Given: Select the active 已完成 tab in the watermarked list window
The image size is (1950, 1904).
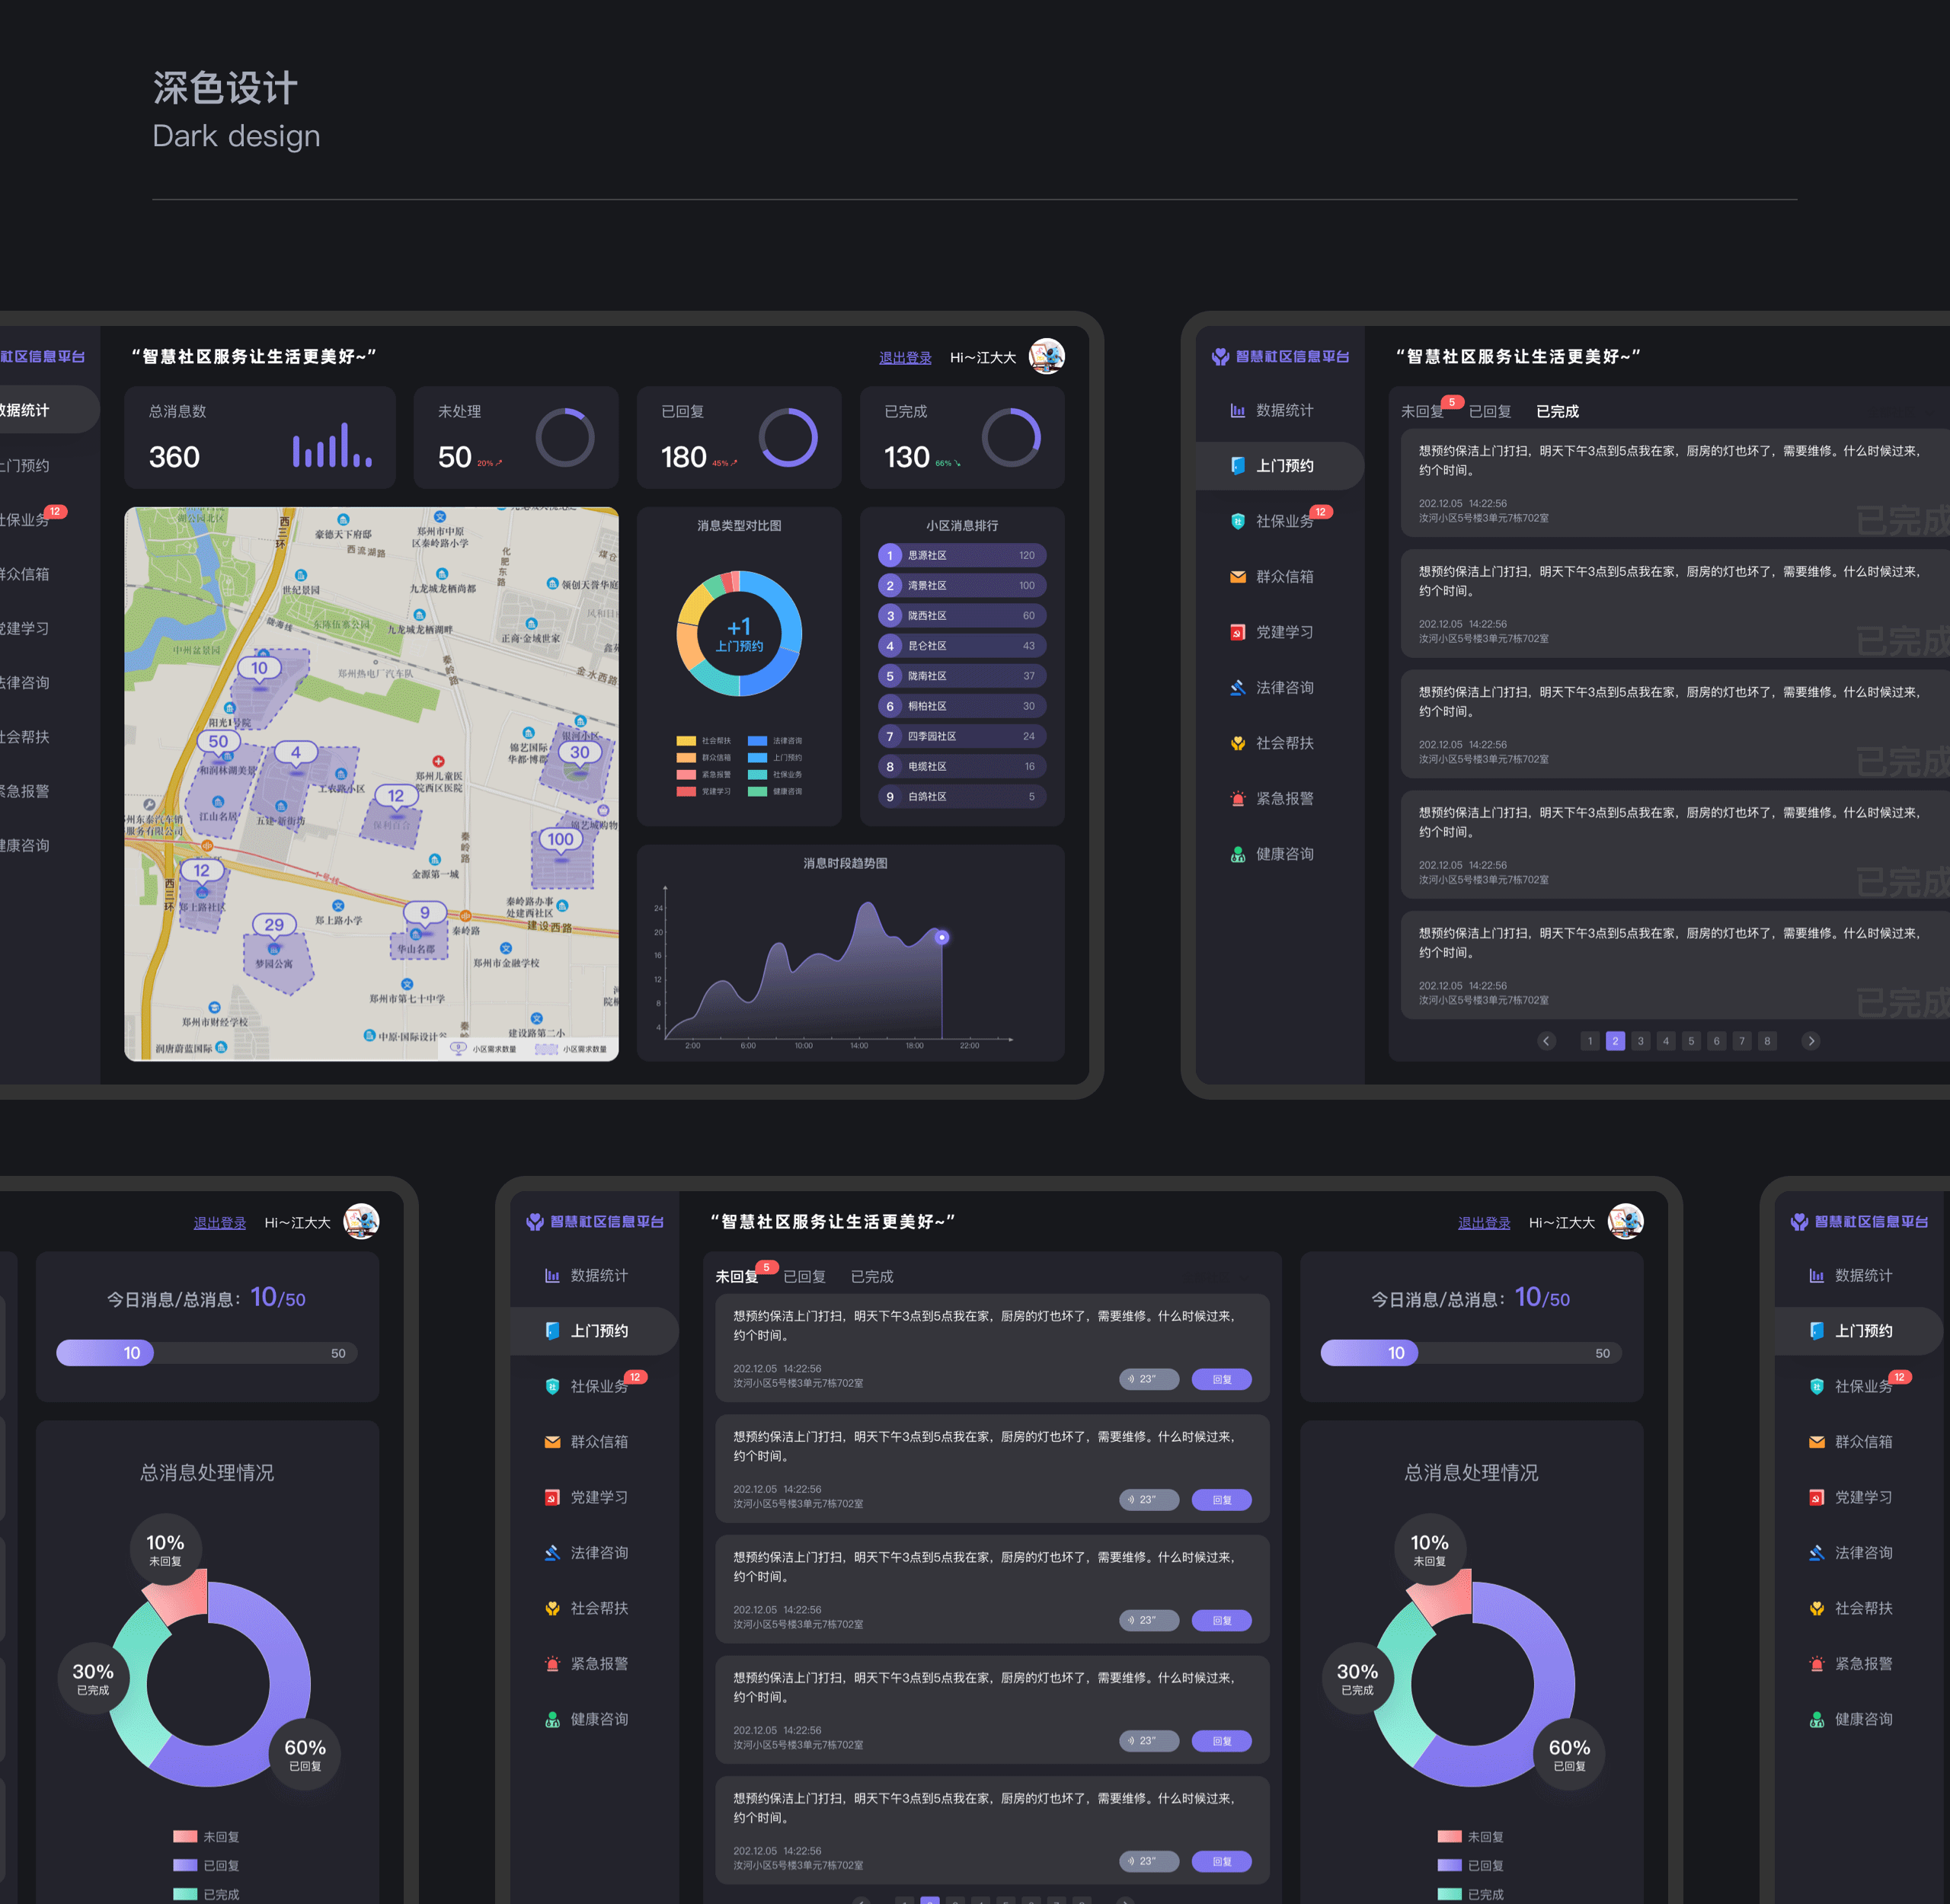Looking at the screenshot, I should [x=1557, y=411].
